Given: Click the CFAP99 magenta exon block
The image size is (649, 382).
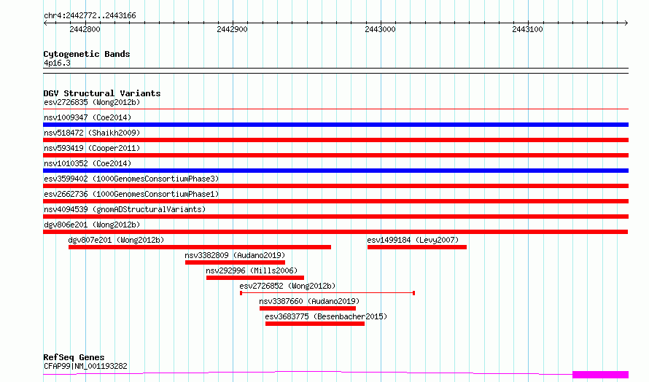Looking at the screenshot, I should coord(601,375).
